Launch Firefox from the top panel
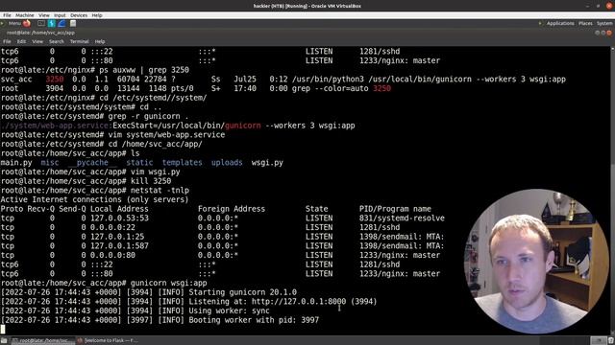Viewport: 615px width, 345px height. [27, 23]
